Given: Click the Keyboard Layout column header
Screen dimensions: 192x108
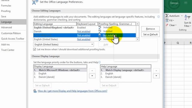Looking at the screenshot, I should (x=87, y=24).
